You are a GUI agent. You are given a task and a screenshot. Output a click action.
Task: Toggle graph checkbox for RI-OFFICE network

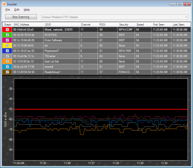tap(7, 35)
